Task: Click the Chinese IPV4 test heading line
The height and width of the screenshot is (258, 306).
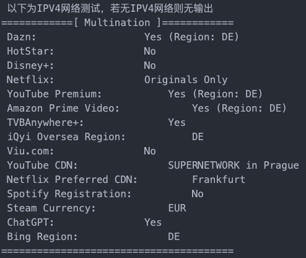Action: (x=110, y=9)
